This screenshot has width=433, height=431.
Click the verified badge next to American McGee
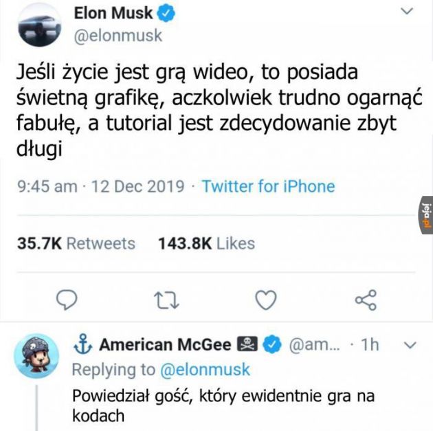tap(273, 344)
